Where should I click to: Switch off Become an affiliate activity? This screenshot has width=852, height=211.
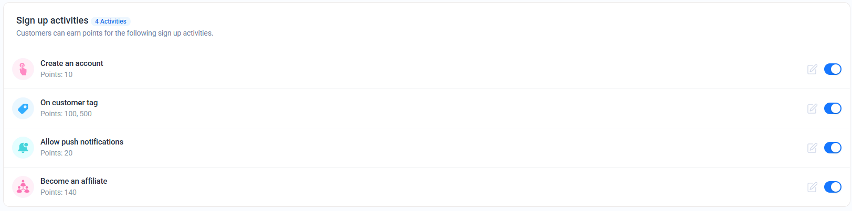point(833,187)
